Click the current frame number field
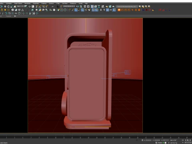Image resolution: width=192 pixels, height=144 pixels. (188, 142)
